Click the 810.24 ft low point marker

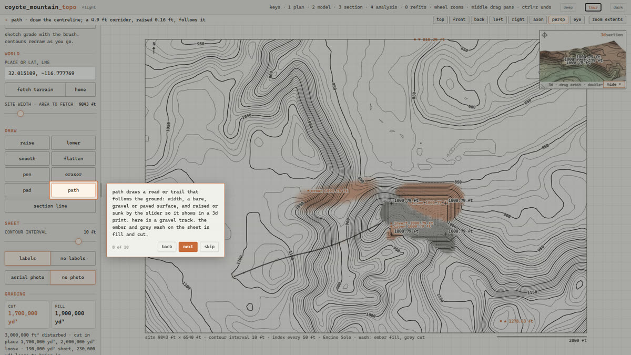(429, 39)
